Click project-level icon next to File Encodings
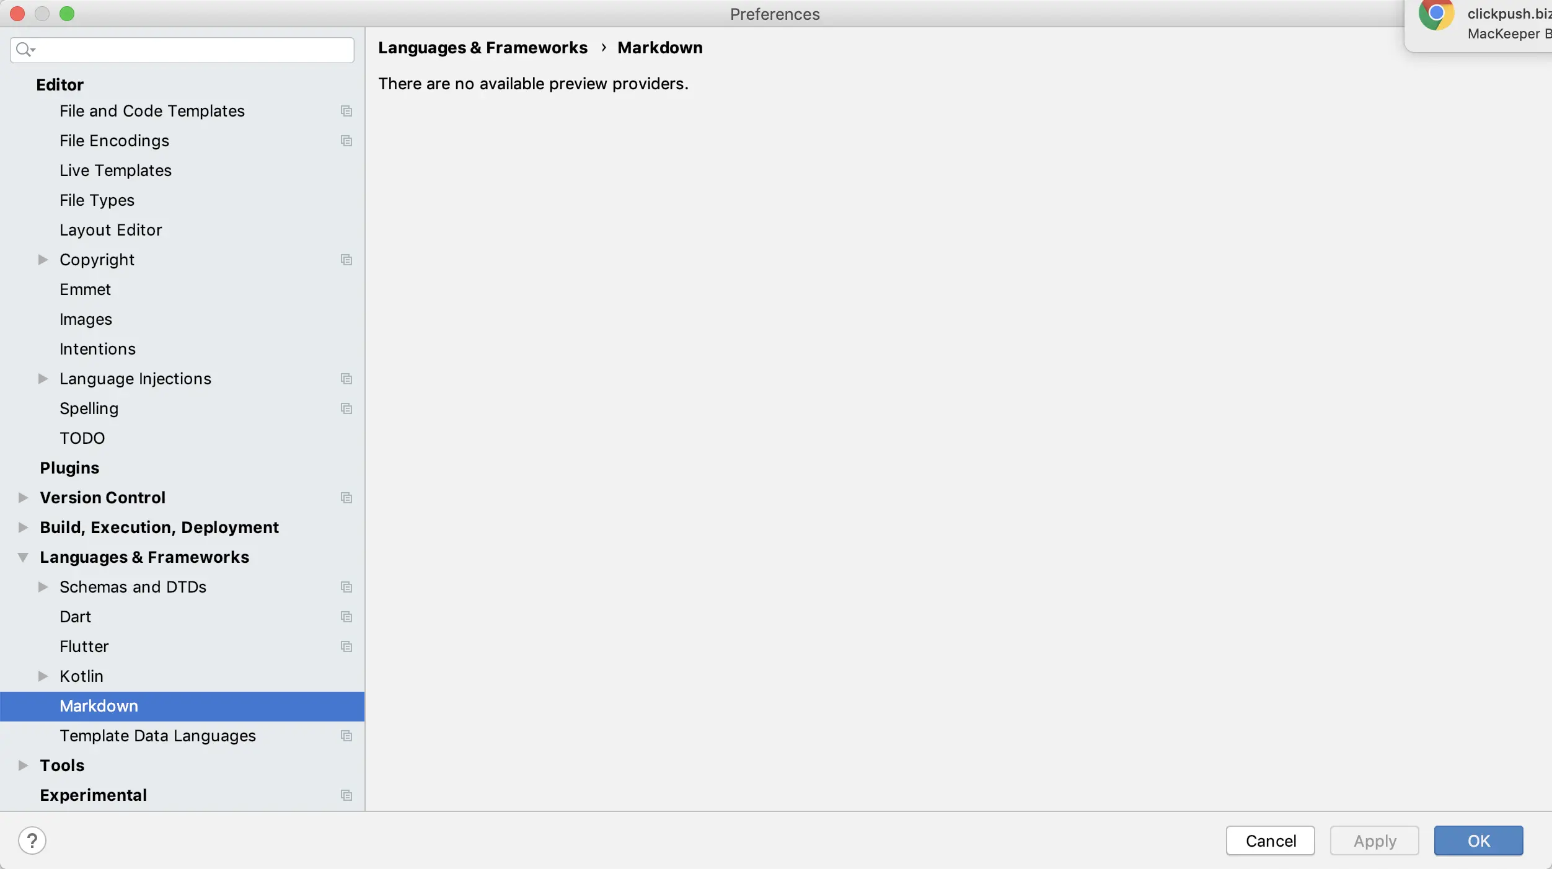The height and width of the screenshot is (869, 1552). tap(346, 141)
